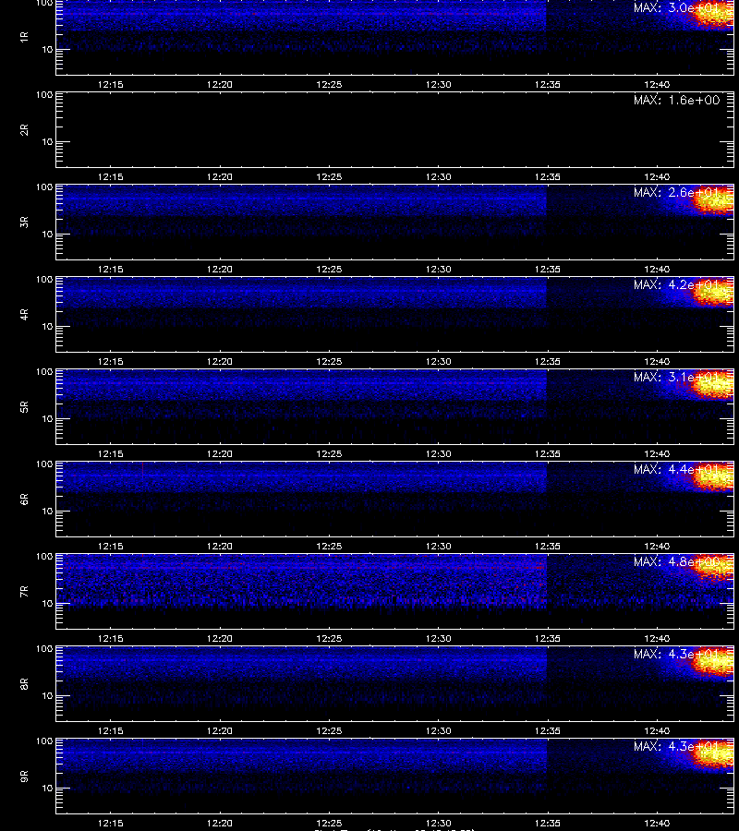Click the 10 y-axis label of panel 9R
This screenshot has width=739, height=831.
click(48, 789)
